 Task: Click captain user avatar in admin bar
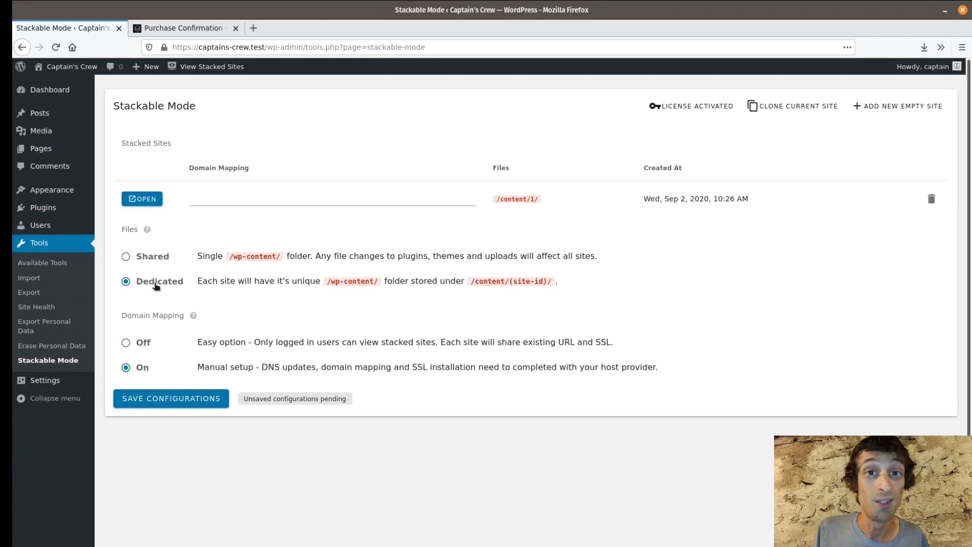tap(956, 66)
